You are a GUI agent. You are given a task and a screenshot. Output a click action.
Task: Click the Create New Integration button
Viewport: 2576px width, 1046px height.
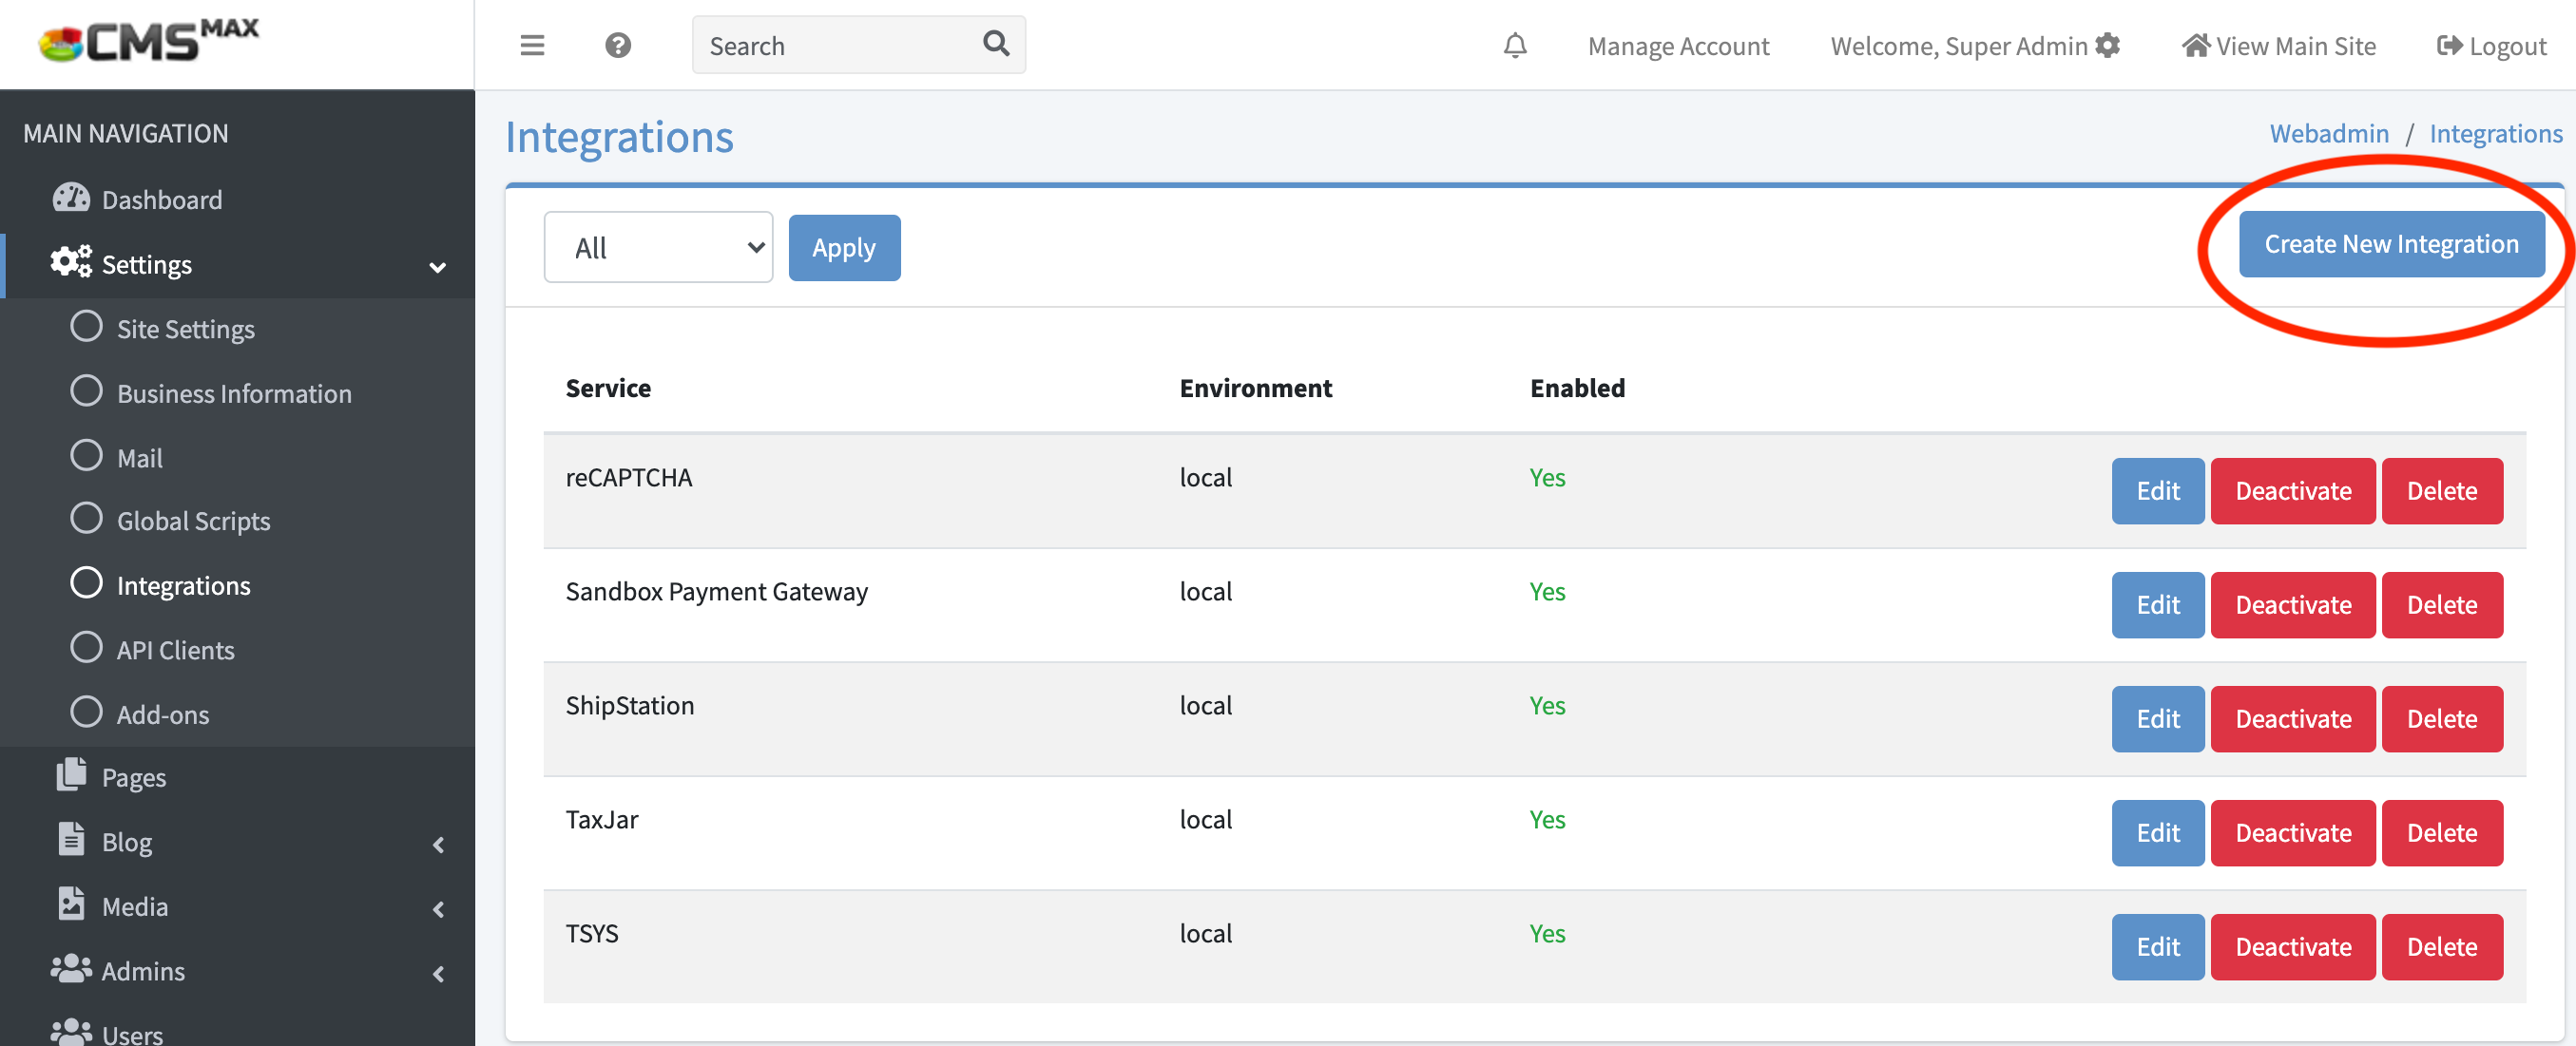(2390, 244)
